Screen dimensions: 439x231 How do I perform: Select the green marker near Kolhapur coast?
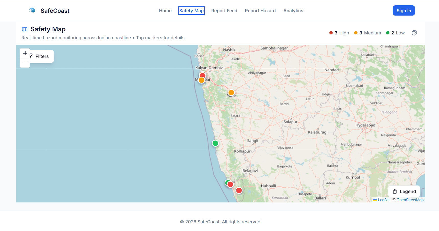[215, 143]
